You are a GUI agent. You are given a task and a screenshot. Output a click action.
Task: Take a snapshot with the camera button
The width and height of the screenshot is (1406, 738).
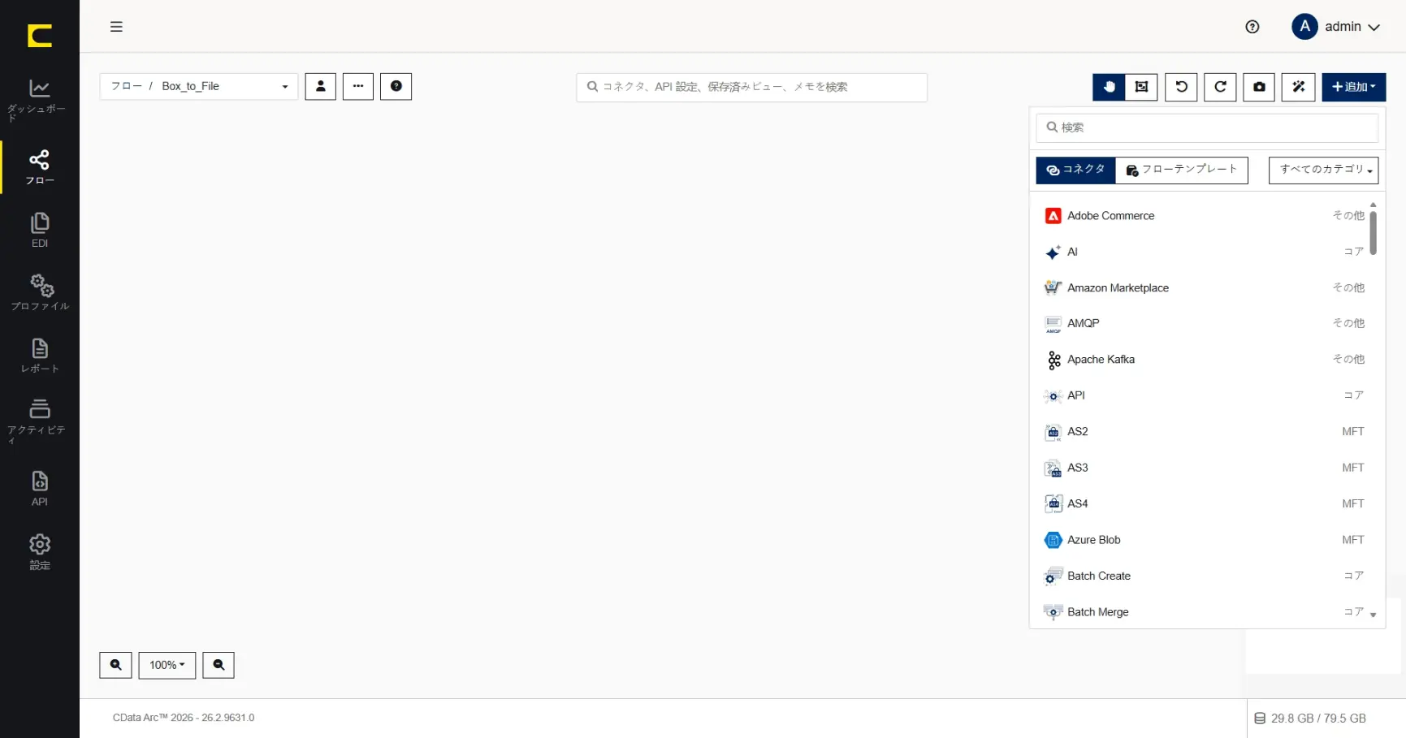(1259, 87)
